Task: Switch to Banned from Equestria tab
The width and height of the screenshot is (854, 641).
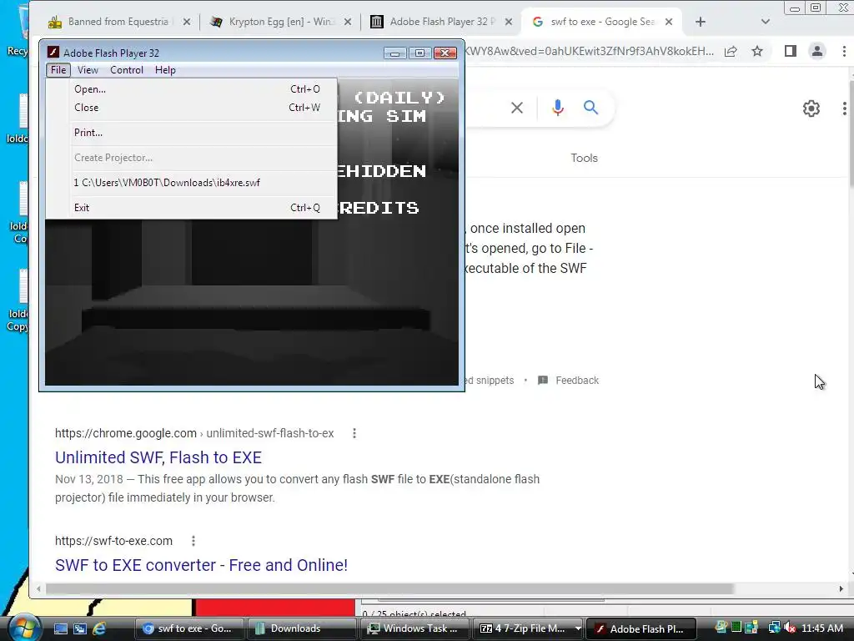Action: click(x=118, y=22)
